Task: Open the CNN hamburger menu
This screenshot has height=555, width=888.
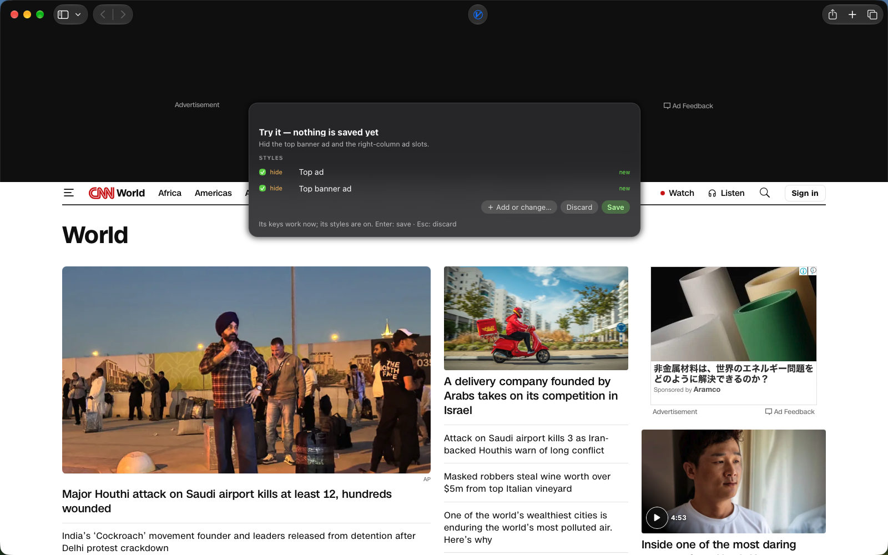Action: pos(69,193)
